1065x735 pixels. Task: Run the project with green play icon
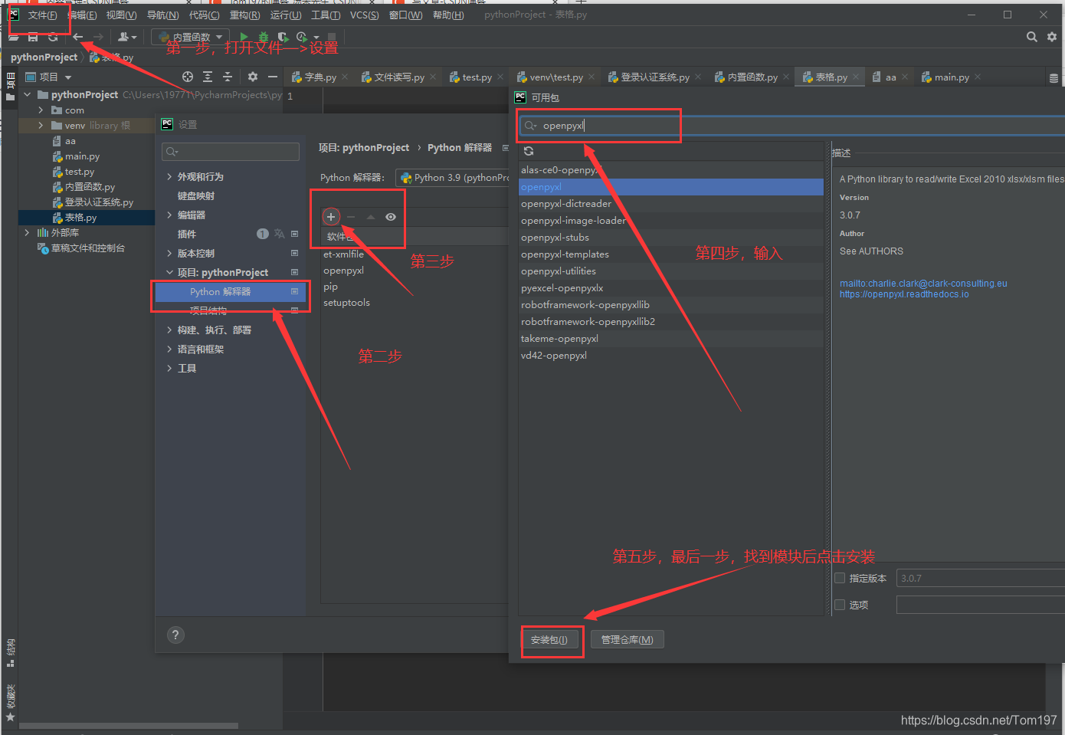[x=244, y=37]
